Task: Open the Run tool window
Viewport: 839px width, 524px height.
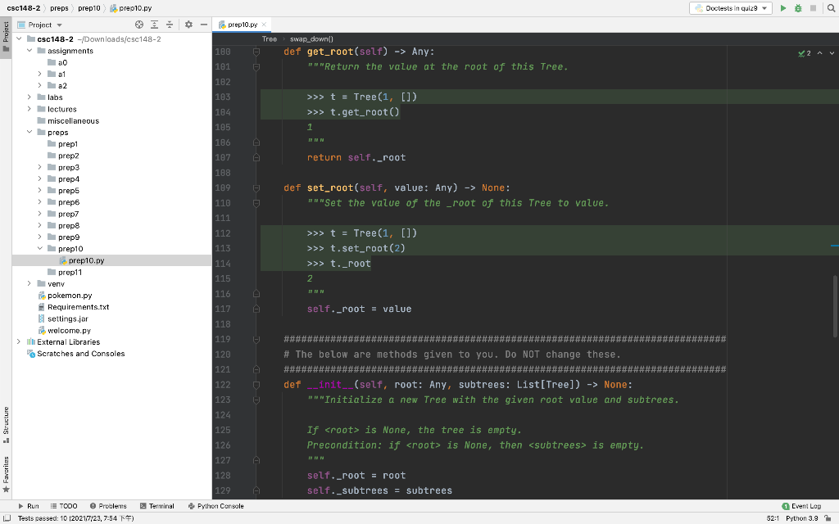Action: click(x=29, y=506)
